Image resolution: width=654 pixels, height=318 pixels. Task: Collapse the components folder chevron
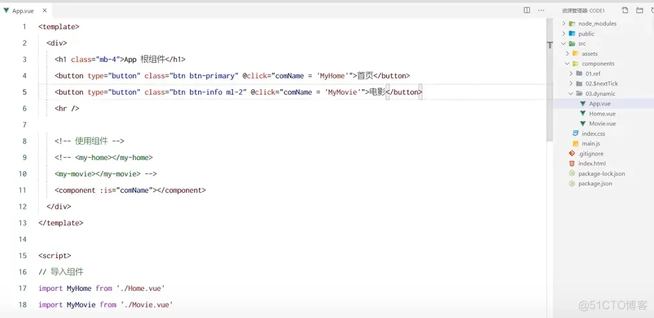[x=567, y=63]
